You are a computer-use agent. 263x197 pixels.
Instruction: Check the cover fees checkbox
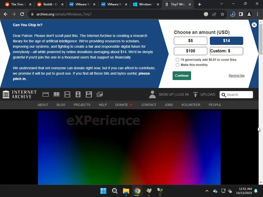pos(177,60)
